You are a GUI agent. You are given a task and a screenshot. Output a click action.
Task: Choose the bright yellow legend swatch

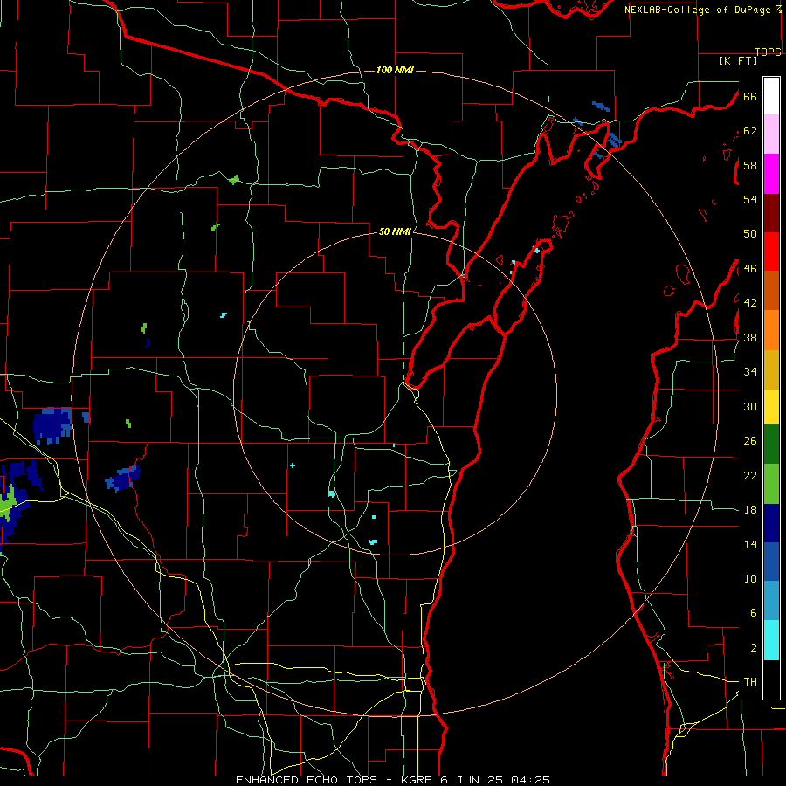pos(771,406)
